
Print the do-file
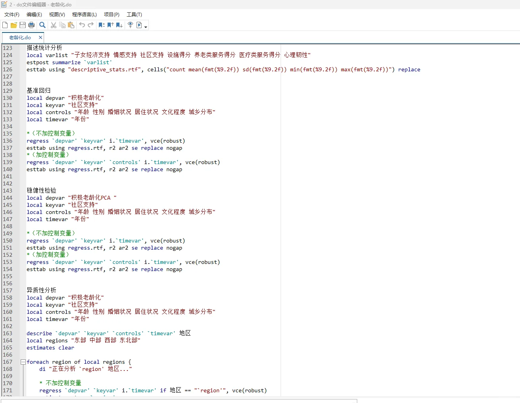[31, 25]
